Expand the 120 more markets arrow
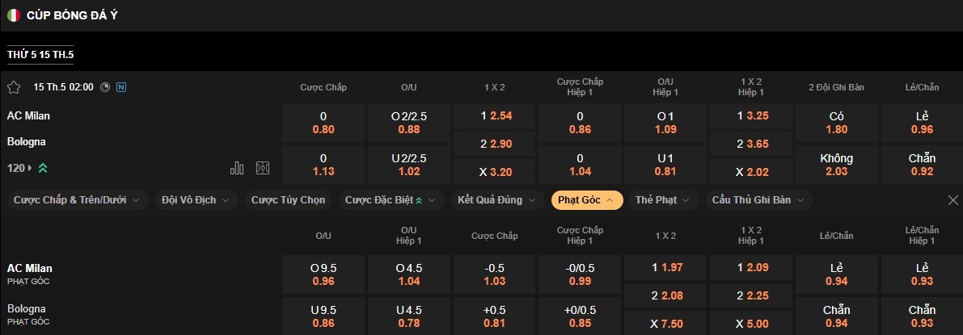This screenshot has height=335, width=963. click(x=30, y=168)
